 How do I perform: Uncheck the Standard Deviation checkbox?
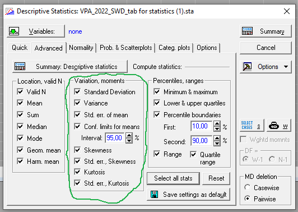(77, 92)
